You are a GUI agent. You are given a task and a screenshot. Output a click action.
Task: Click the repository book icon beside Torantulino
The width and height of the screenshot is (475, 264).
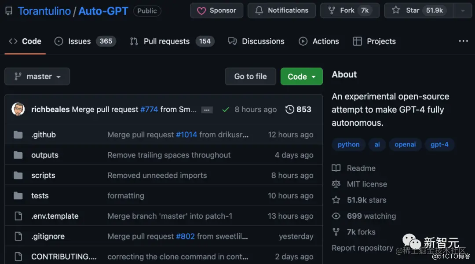[x=9, y=11]
